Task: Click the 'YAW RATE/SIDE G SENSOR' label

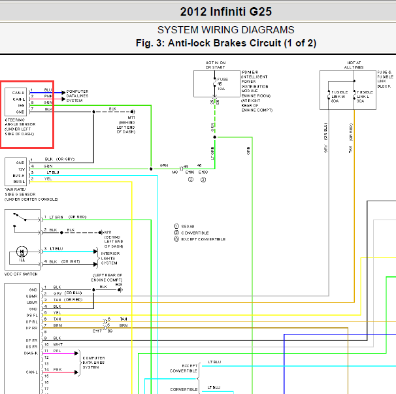Action: pos(31,194)
